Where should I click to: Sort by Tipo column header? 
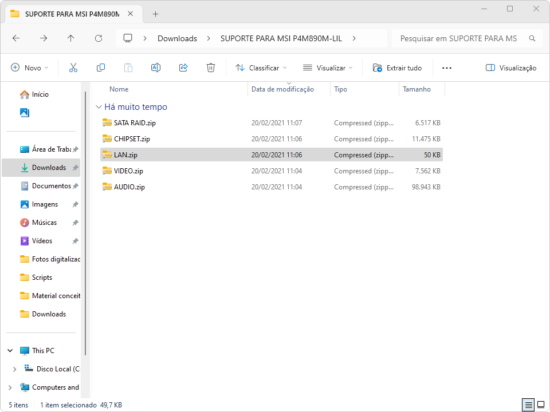[x=340, y=89]
